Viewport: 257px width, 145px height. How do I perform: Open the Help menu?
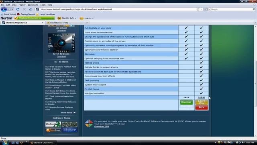click(x=50, y=5)
